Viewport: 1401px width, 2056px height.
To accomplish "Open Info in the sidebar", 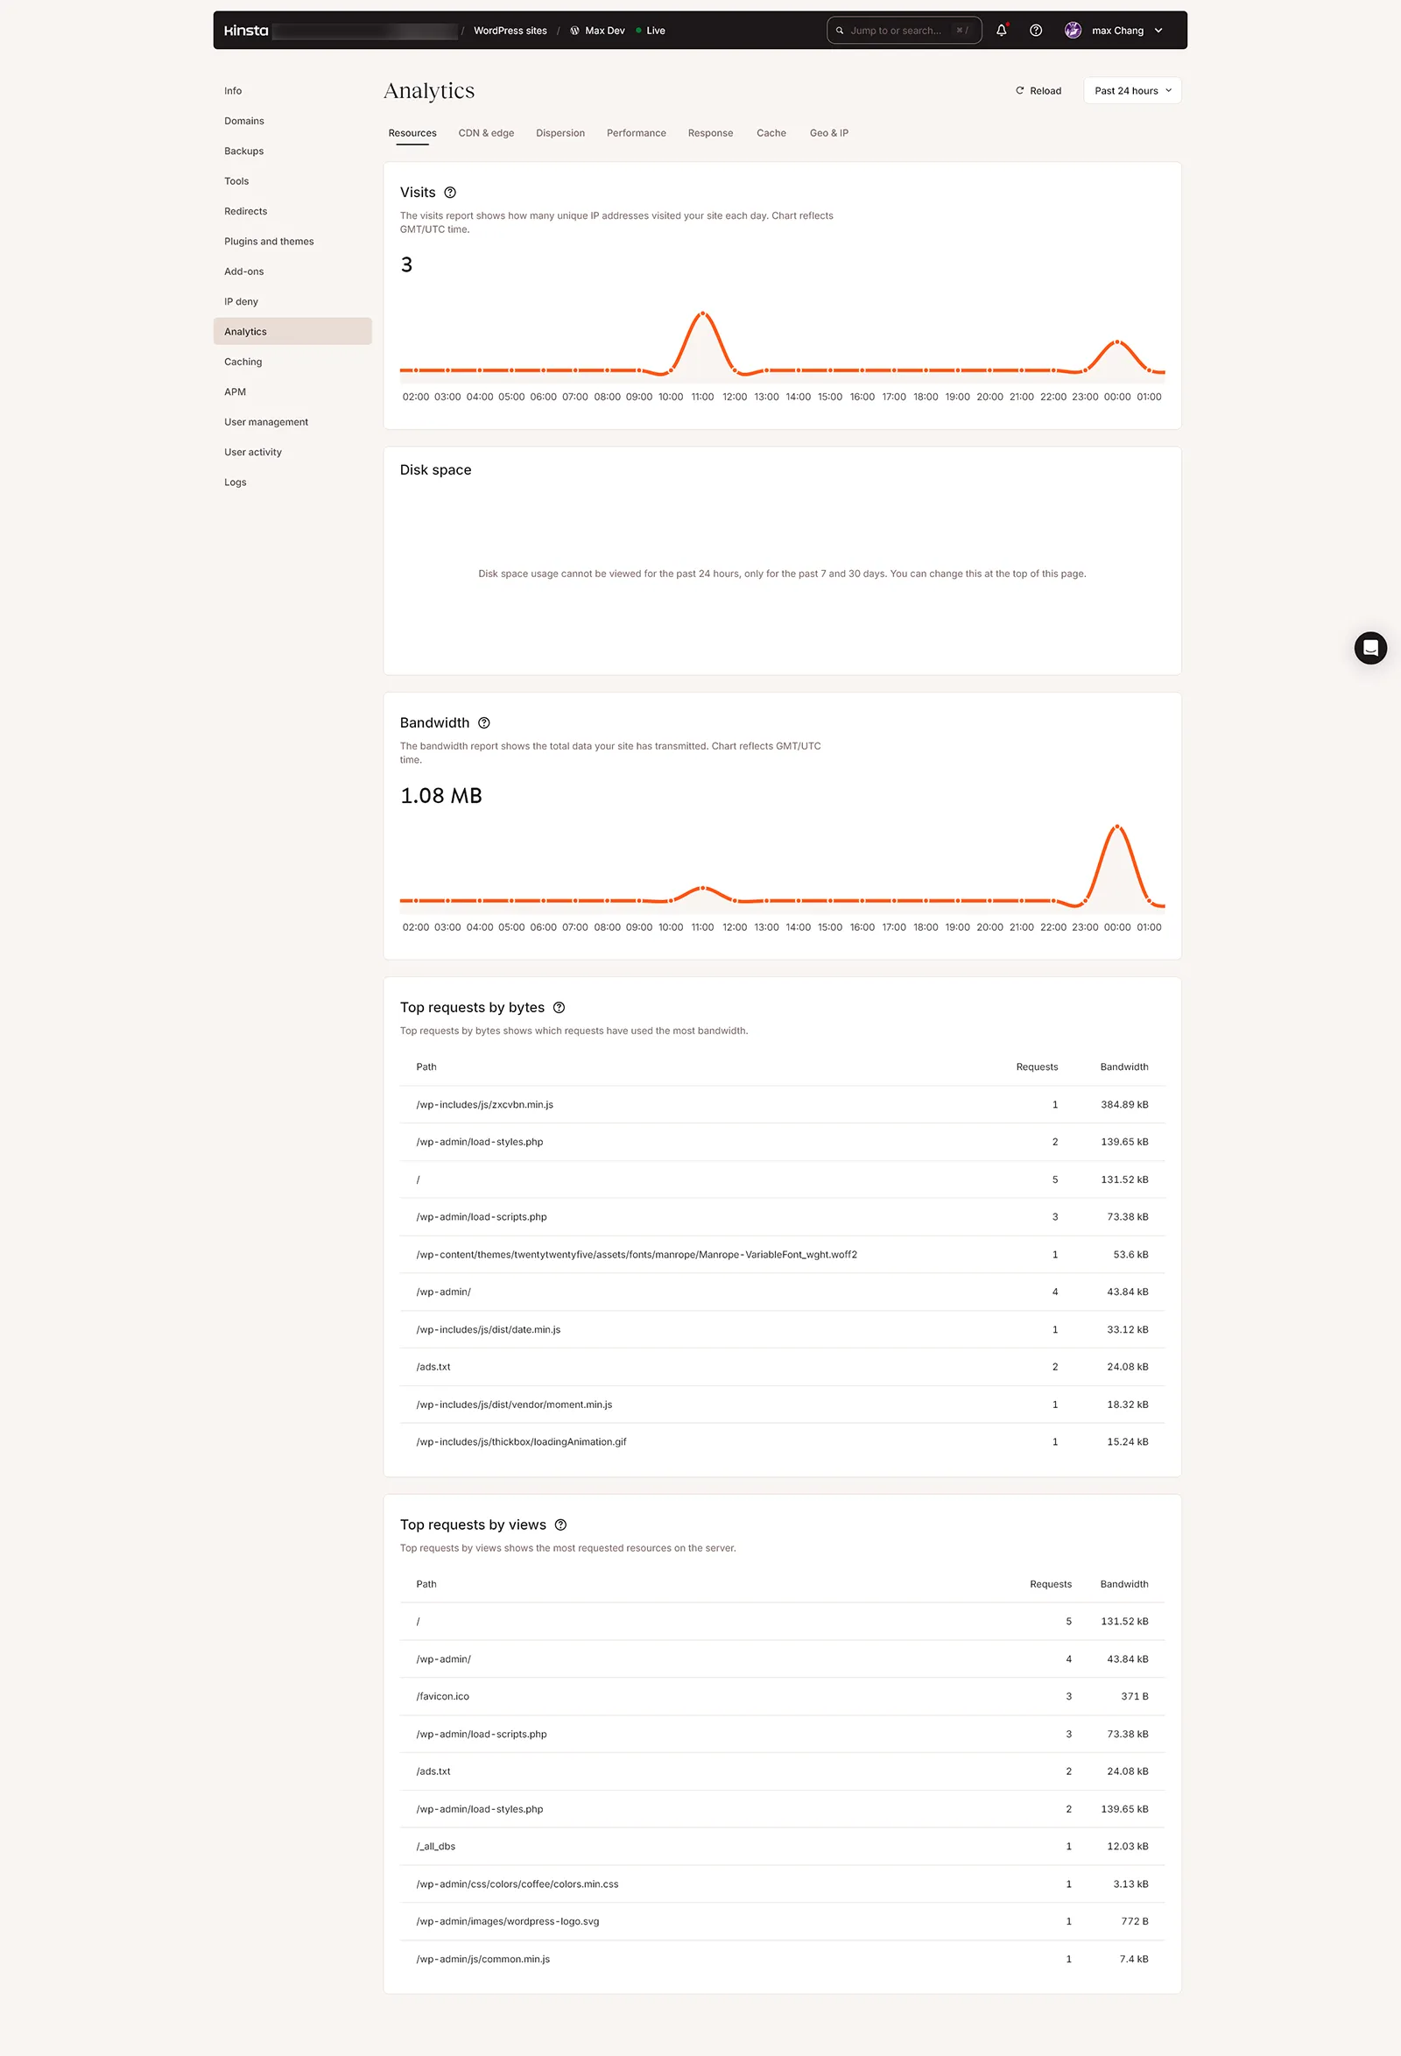I will tap(292, 90).
